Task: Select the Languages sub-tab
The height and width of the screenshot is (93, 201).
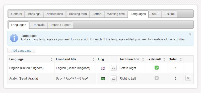Action: click(x=19, y=25)
